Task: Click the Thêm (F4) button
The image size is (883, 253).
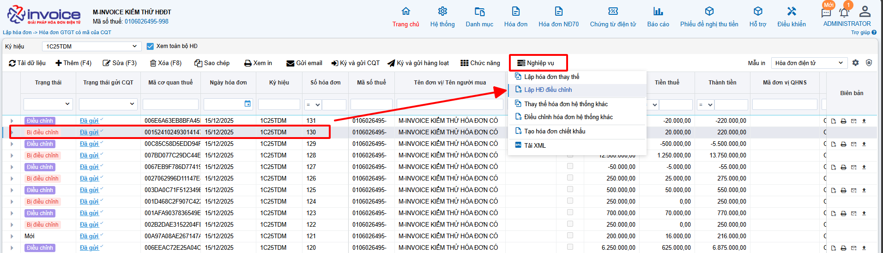Action: coord(73,63)
